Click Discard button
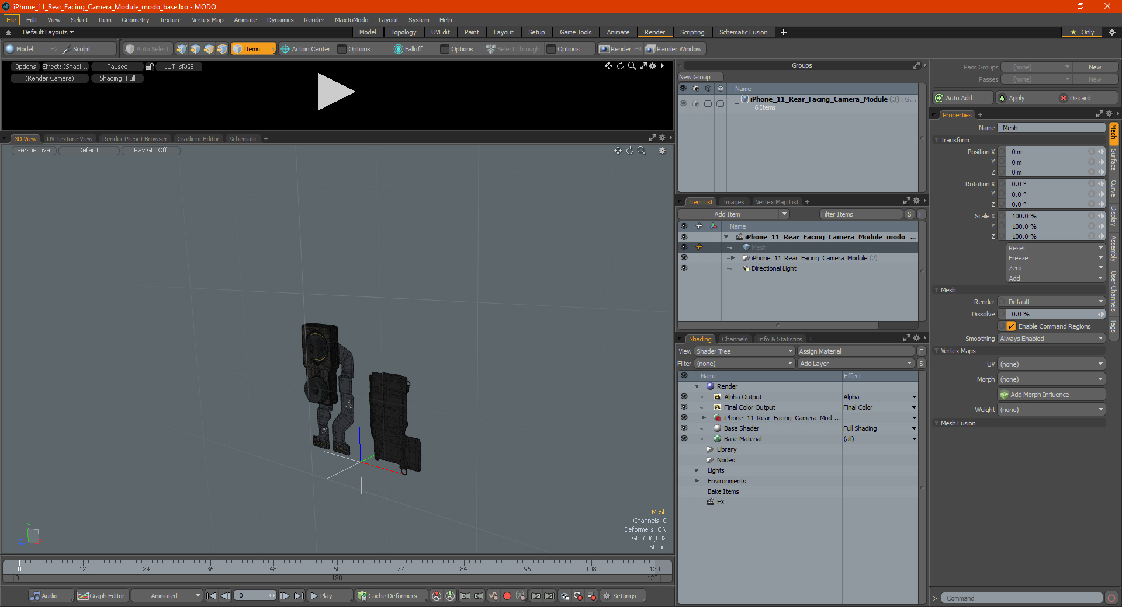This screenshot has height=607, width=1122. point(1088,98)
